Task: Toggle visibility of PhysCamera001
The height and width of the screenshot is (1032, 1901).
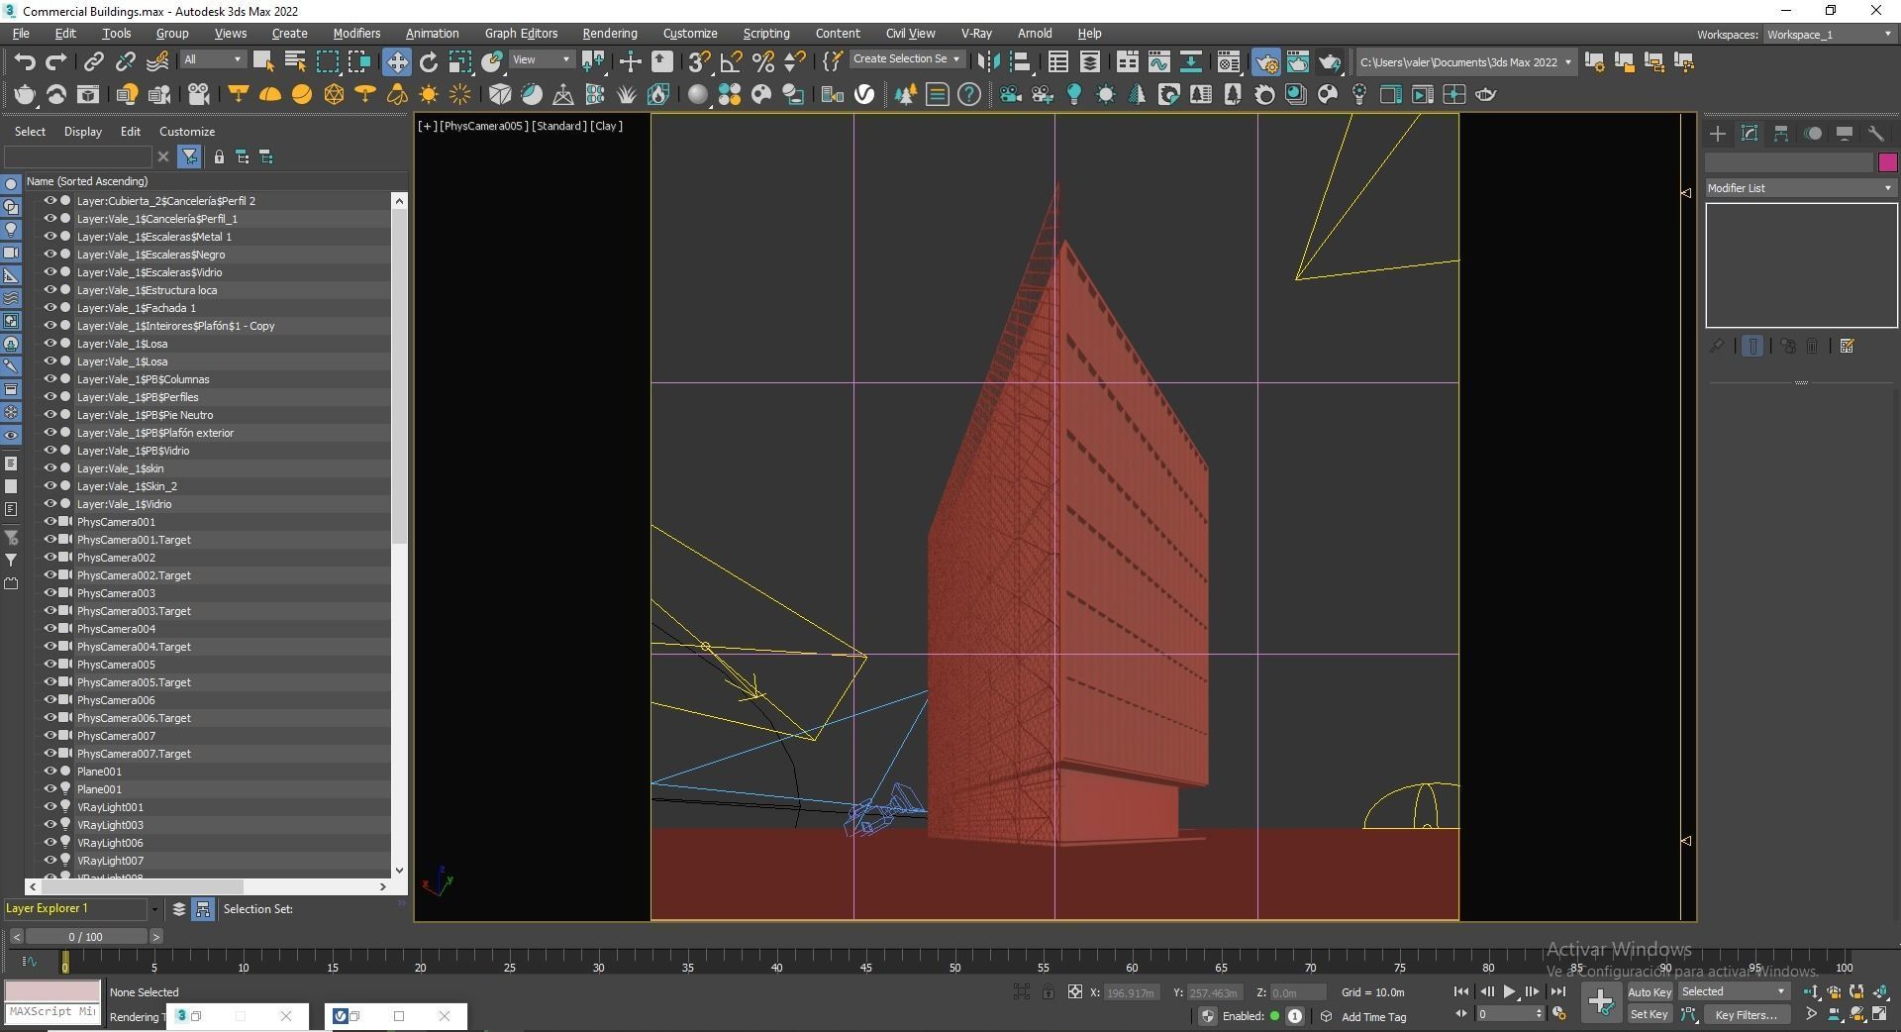Action: [x=50, y=522]
